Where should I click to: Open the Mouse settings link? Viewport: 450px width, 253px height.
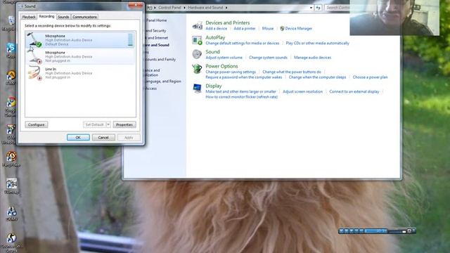point(268,28)
